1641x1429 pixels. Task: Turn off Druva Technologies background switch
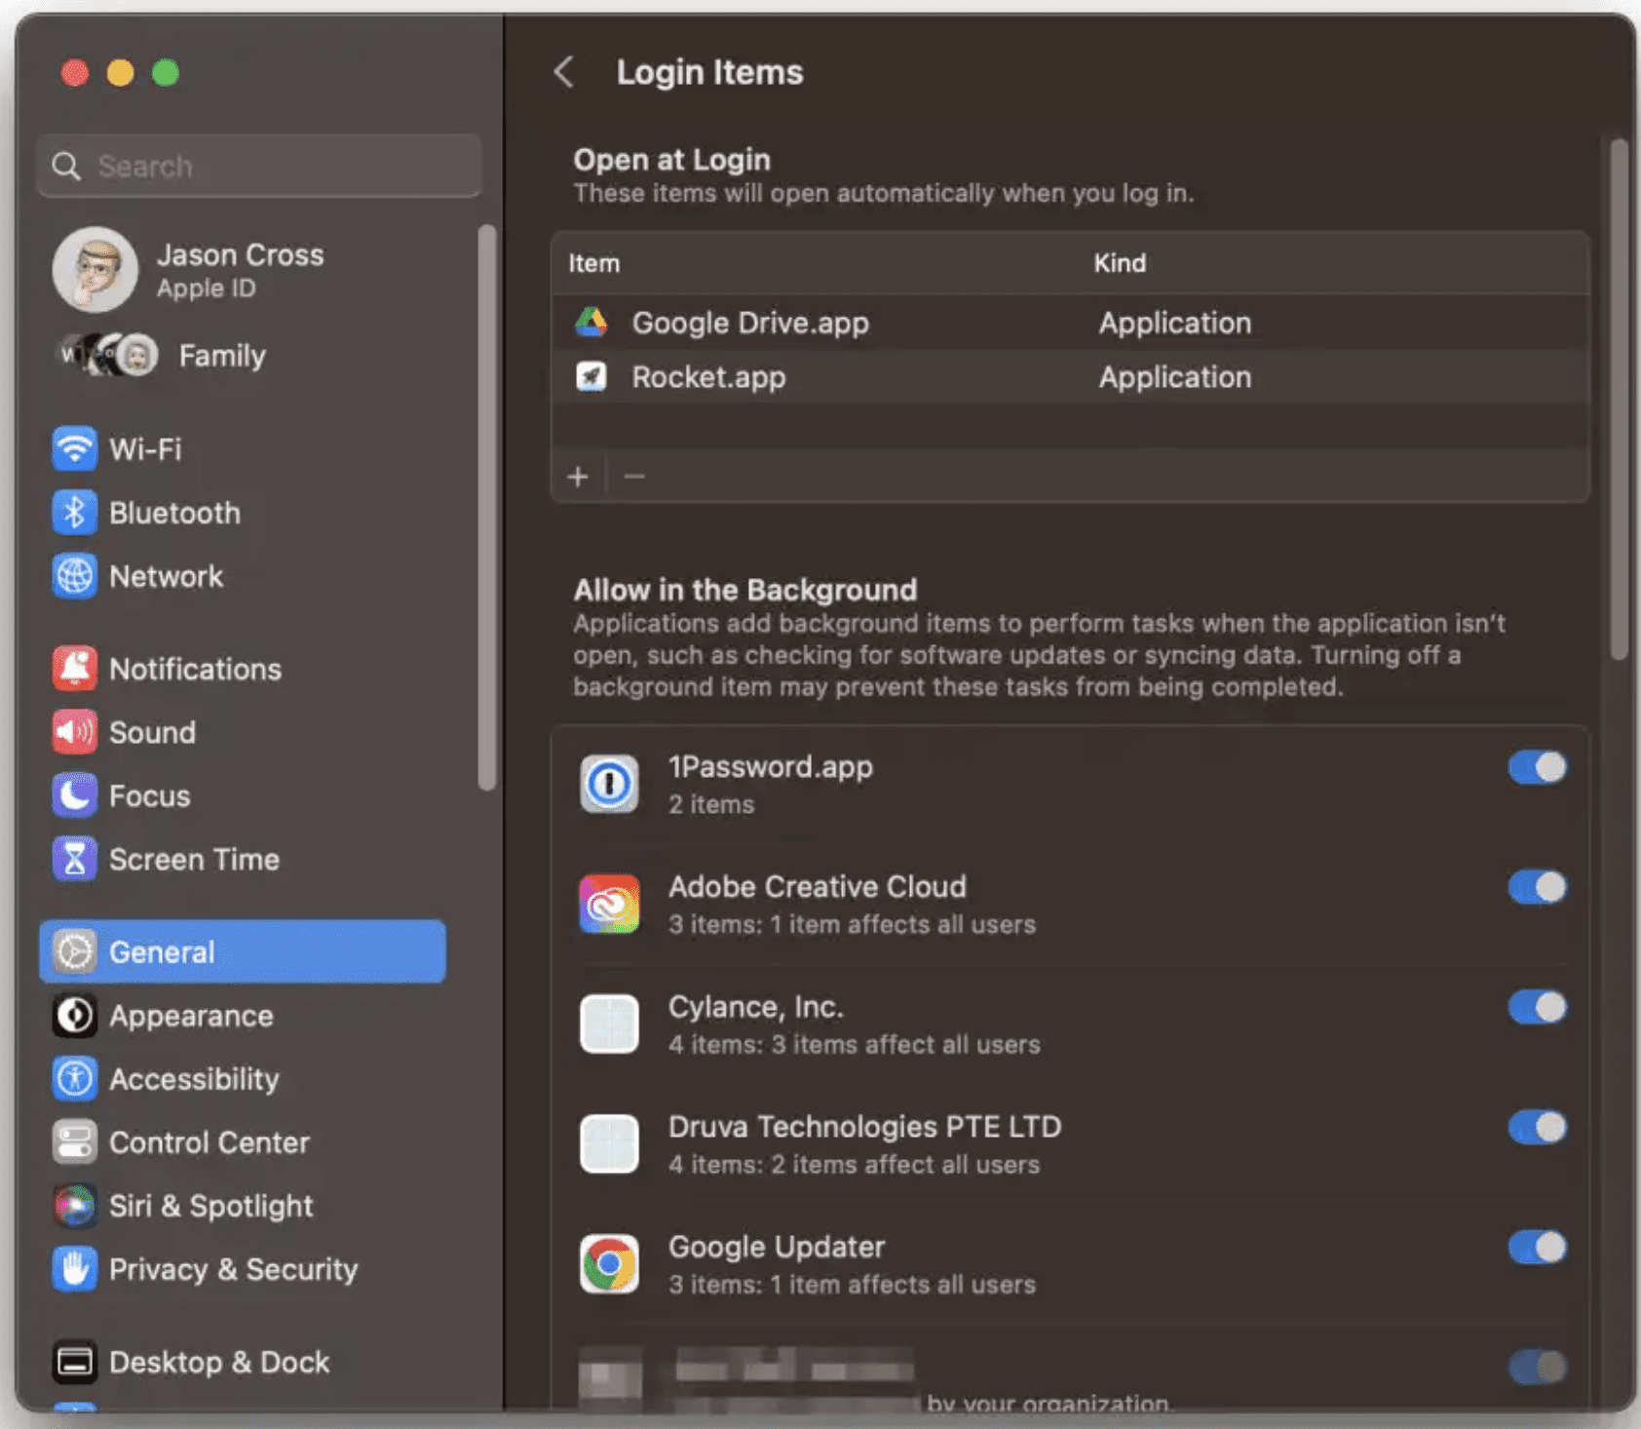tap(1537, 1127)
